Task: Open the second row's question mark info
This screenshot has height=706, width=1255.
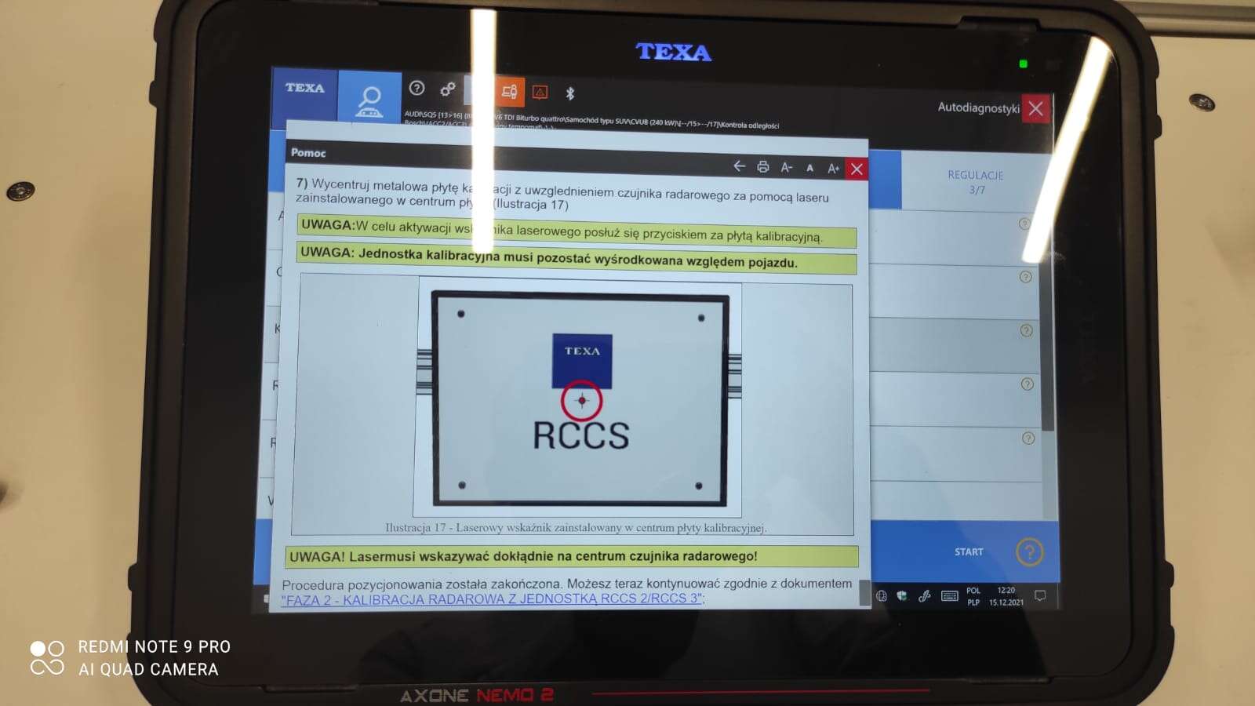Action: pos(1025,277)
